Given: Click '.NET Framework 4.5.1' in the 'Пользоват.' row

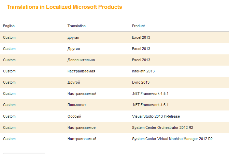Looking at the screenshot, I should (x=150, y=105).
